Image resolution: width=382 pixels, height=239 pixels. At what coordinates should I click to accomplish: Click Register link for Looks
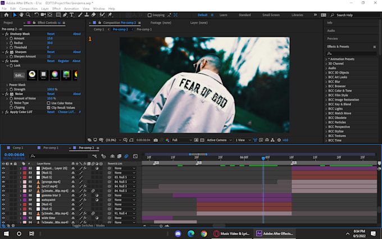pos(63,61)
